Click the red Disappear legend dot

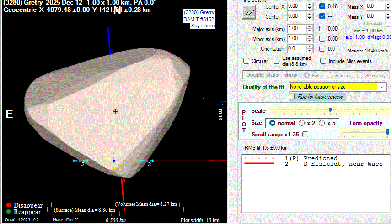click(8, 205)
